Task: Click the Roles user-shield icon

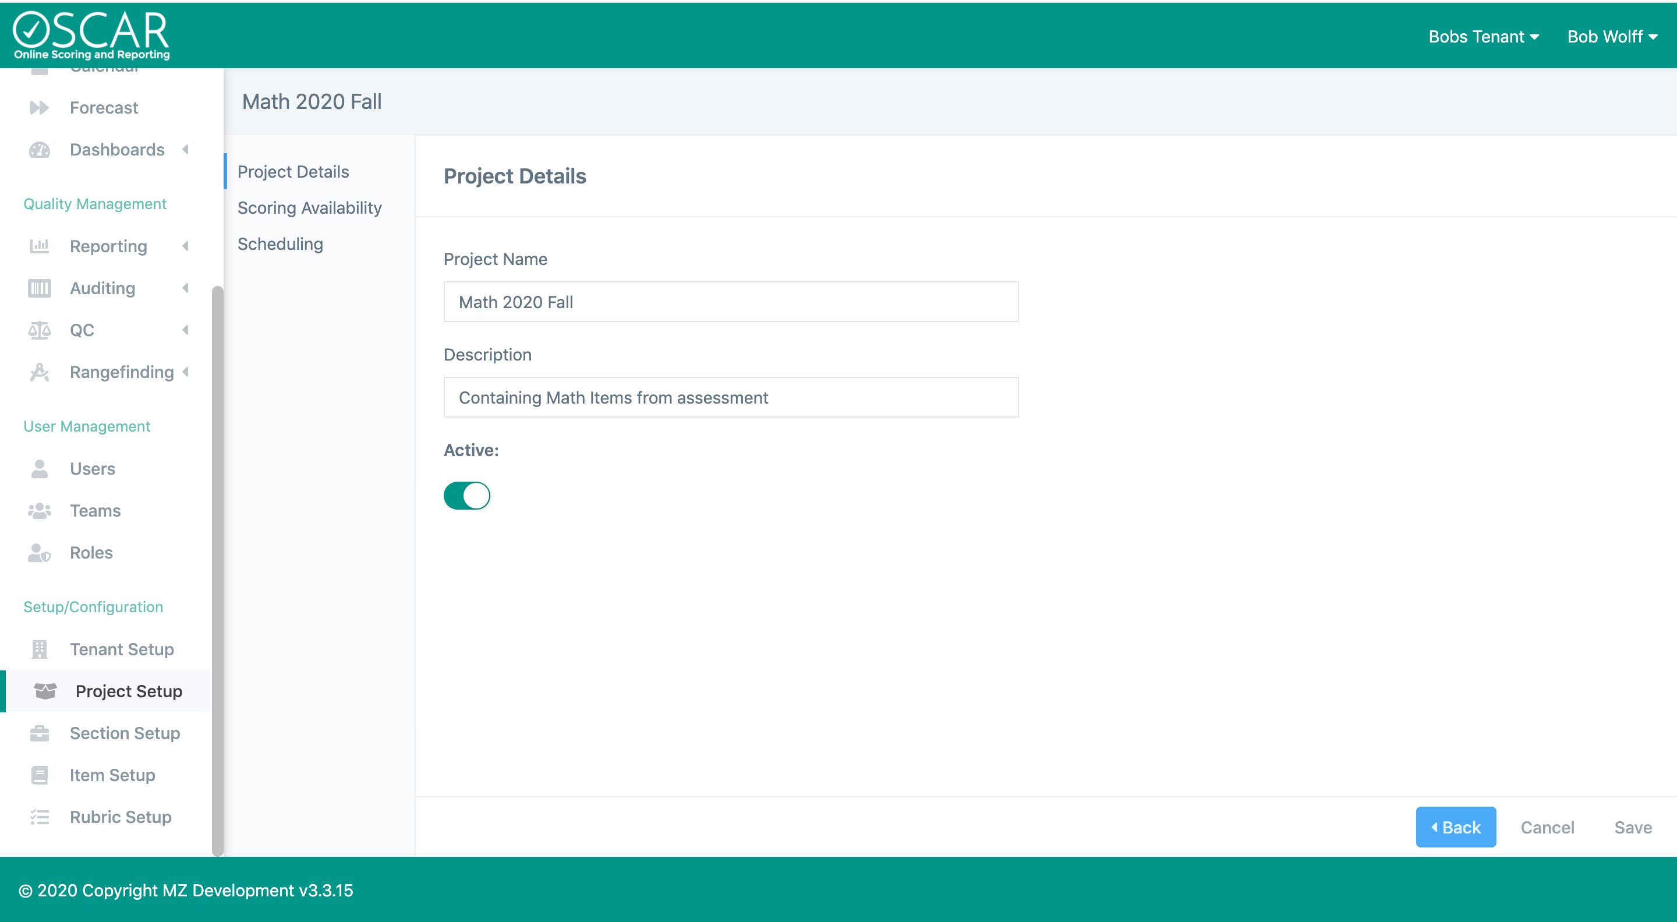Action: click(x=39, y=553)
